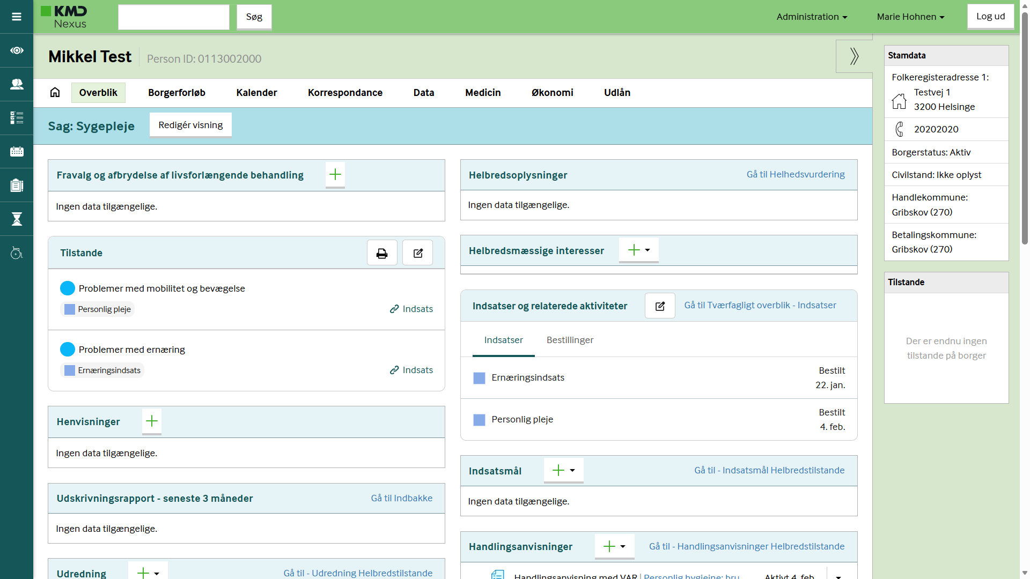Click the blue Problemer med ernæring circle

coord(68,350)
